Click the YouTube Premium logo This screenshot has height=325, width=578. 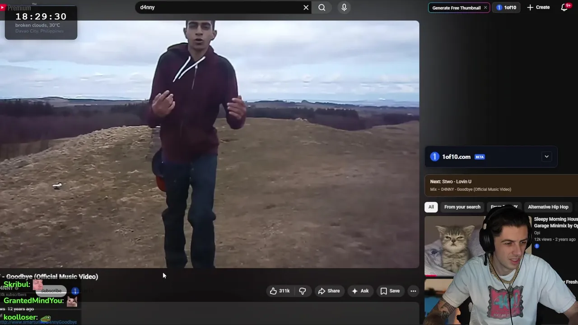coord(16,8)
